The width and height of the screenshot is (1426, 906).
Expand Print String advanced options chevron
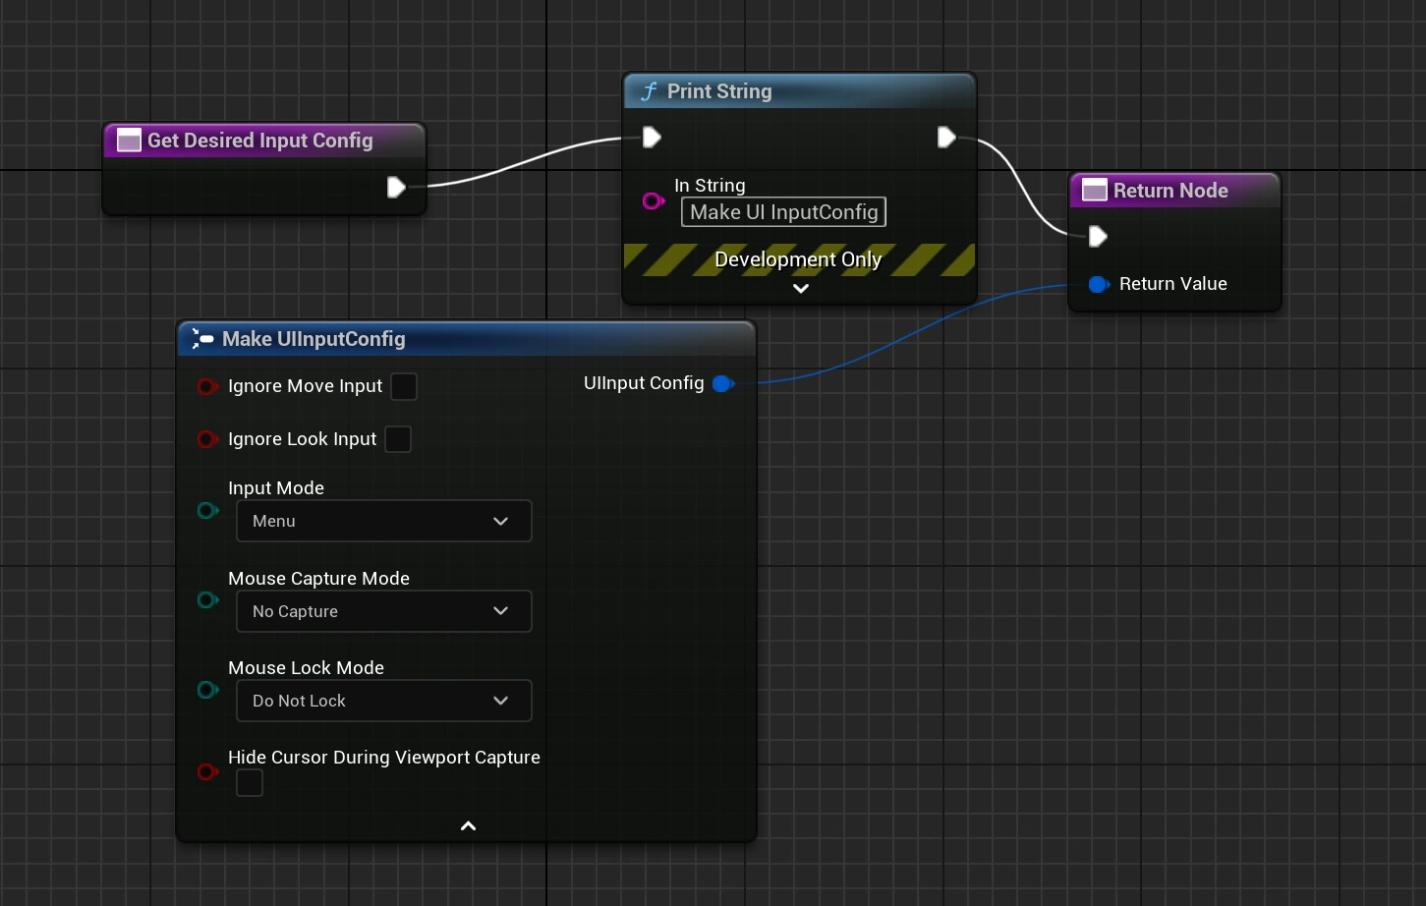point(800,289)
